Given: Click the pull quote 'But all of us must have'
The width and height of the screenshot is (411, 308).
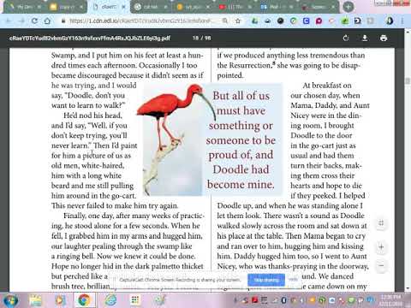Looking at the screenshot, I should pos(241,104).
